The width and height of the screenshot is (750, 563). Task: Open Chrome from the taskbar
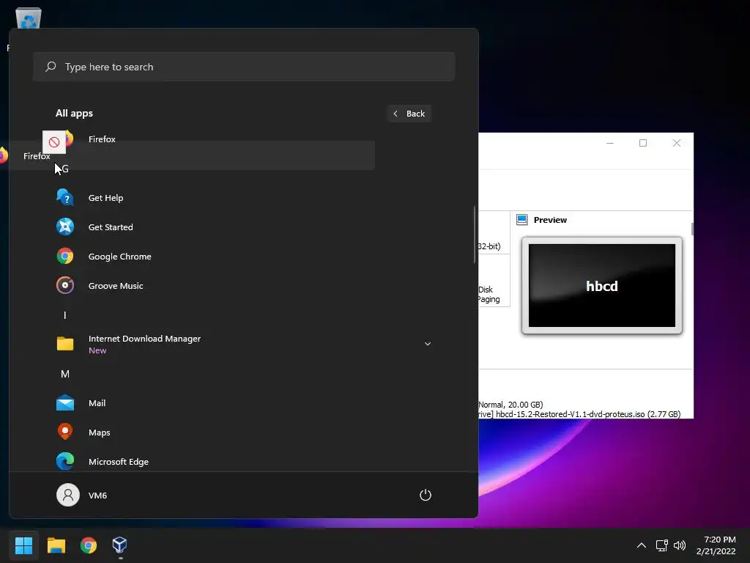pyautogui.click(x=89, y=545)
